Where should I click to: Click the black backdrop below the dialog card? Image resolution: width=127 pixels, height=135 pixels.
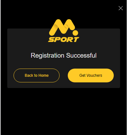pos(64,111)
